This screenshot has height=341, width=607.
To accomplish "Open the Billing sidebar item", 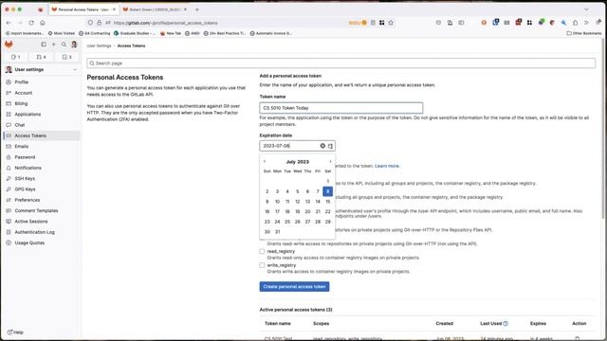I will [x=42, y=103].
